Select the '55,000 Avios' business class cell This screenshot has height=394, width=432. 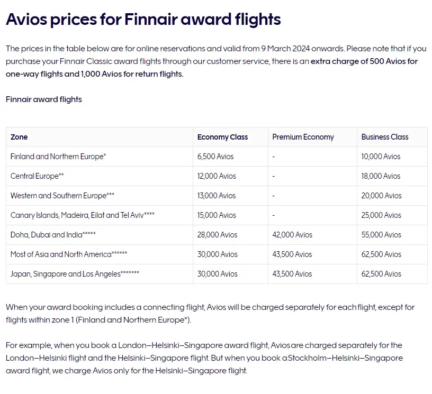pyautogui.click(x=381, y=235)
